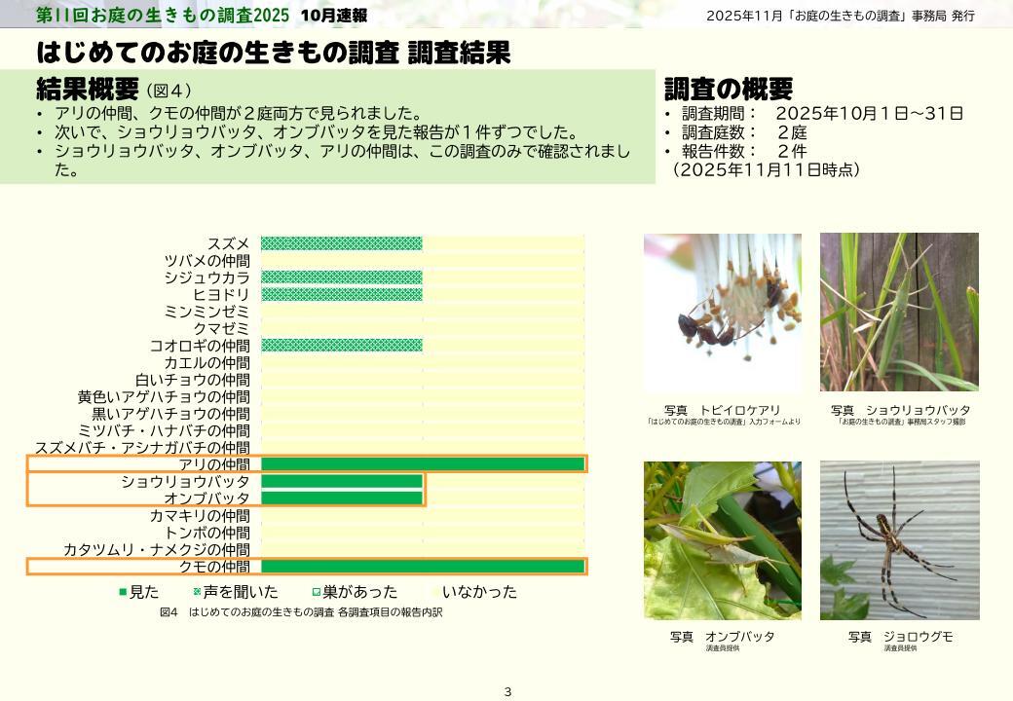
Task: Click the クマゼミ row label
Action: 221,328
